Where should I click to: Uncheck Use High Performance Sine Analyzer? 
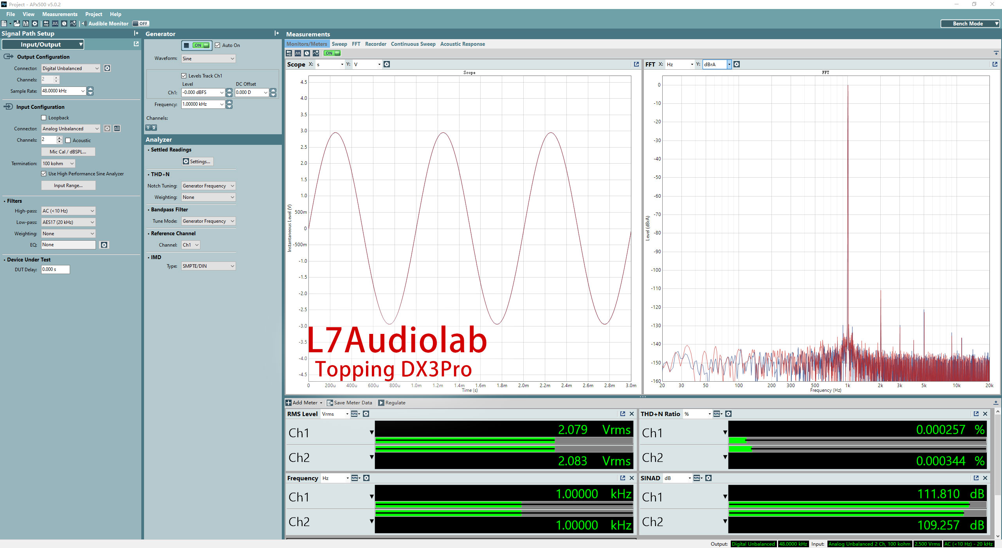coord(44,174)
